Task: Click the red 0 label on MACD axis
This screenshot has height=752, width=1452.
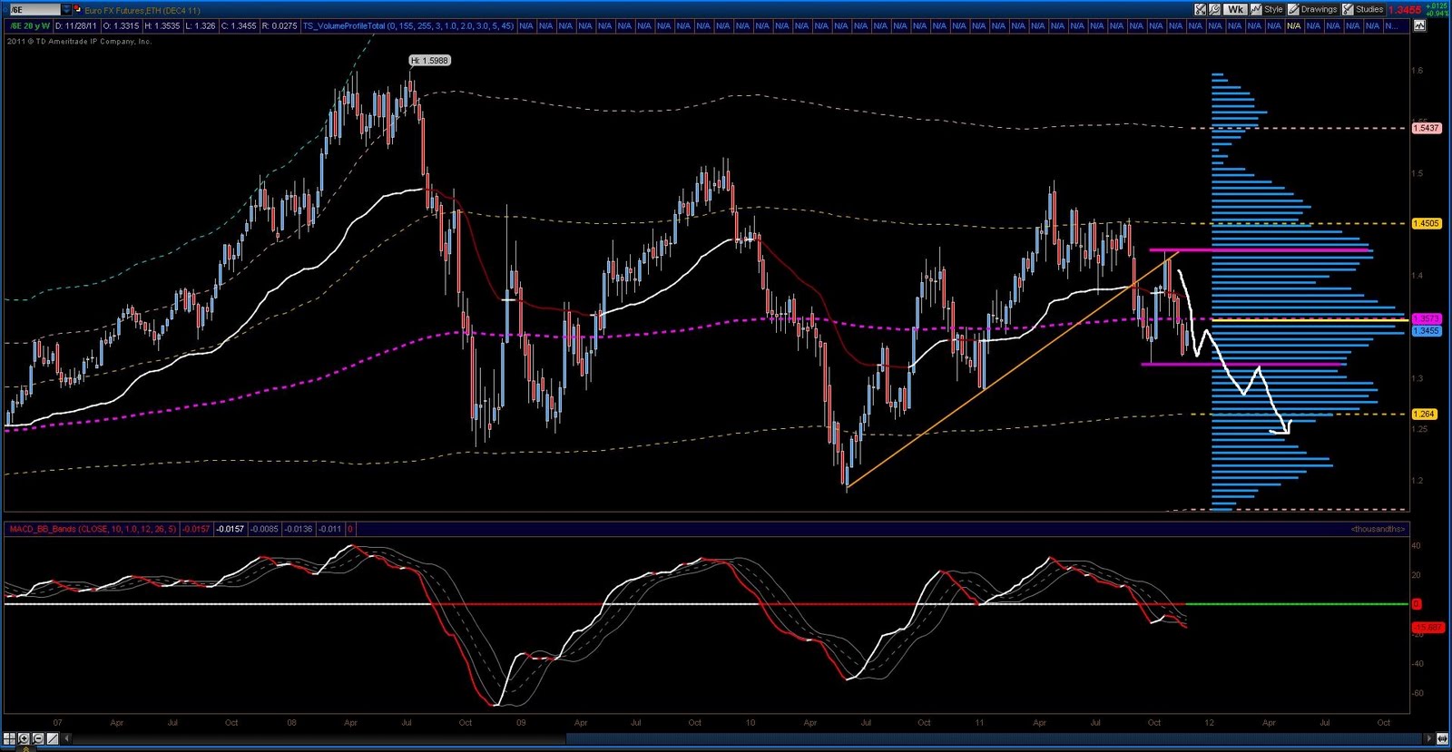Action: tap(1417, 604)
